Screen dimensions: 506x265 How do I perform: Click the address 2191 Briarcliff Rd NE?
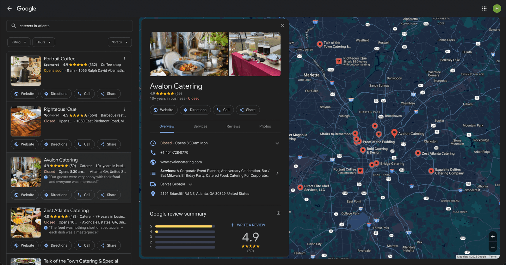tap(205, 194)
